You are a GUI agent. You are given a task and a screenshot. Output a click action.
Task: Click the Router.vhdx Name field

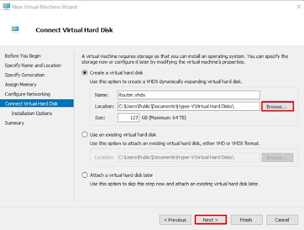point(189,95)
